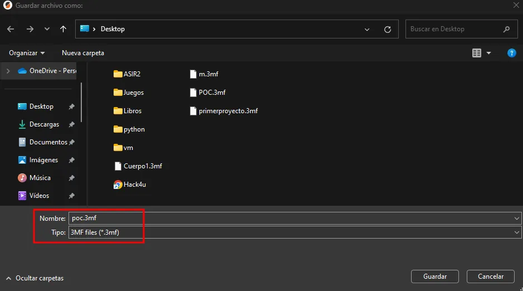Collapse folders with Ocultar carpetas
The height and width of the screenshot is (291, 523).
tap(35, 278)
